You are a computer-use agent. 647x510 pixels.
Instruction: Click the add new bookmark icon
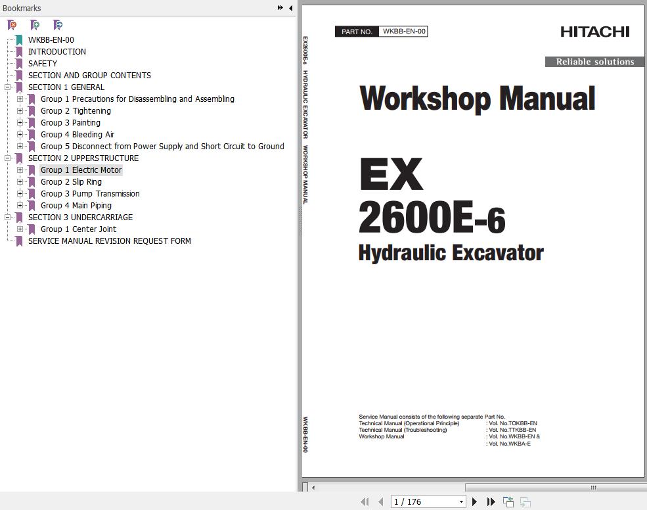(35, 25)
